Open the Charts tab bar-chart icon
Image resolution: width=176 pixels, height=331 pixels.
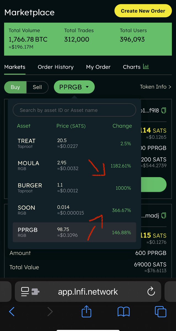pos(146,67)
